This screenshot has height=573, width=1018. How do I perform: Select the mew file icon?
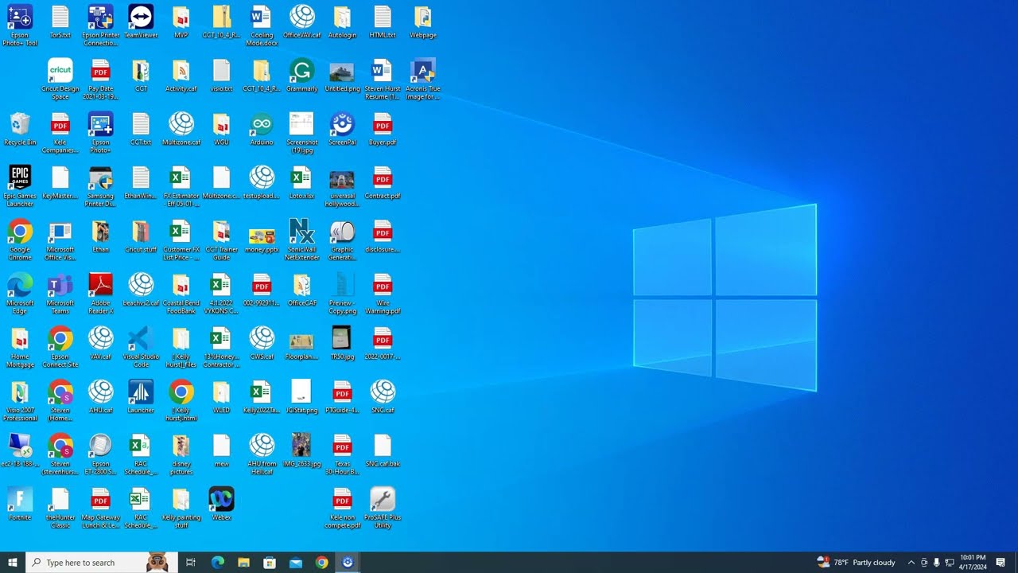221,450
